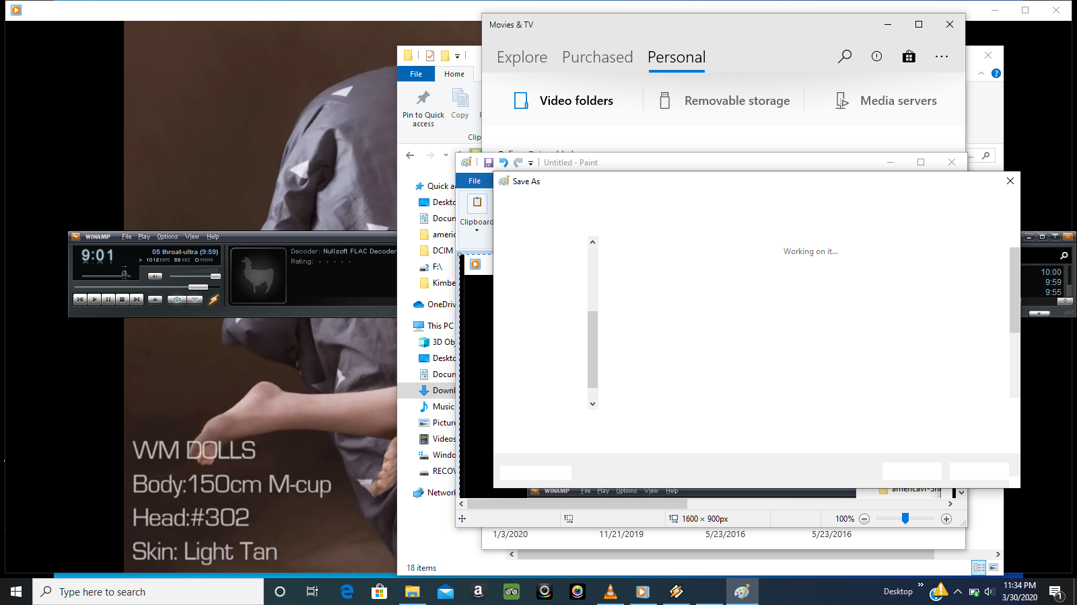Viewport: 1077px width, 605px height.
Task: Click the Winamp volume slider handle
Action: [215, 276]
